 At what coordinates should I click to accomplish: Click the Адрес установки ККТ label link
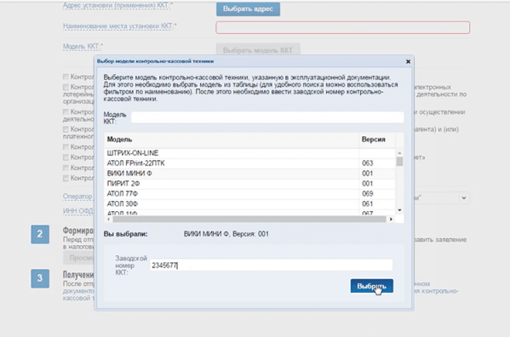[x=117, y=5]
